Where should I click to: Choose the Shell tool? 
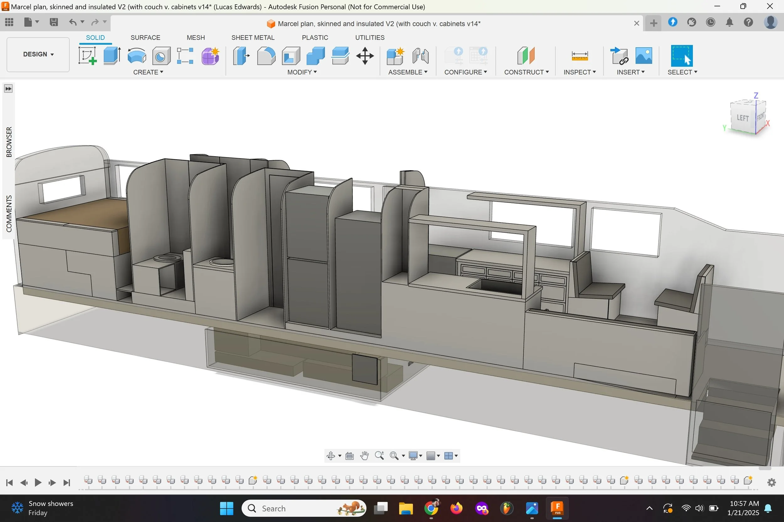291,56
